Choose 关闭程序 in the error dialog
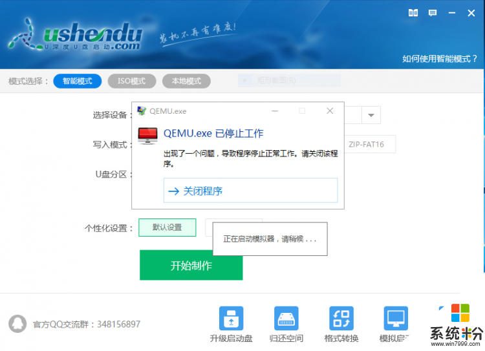 coord(250,191)
